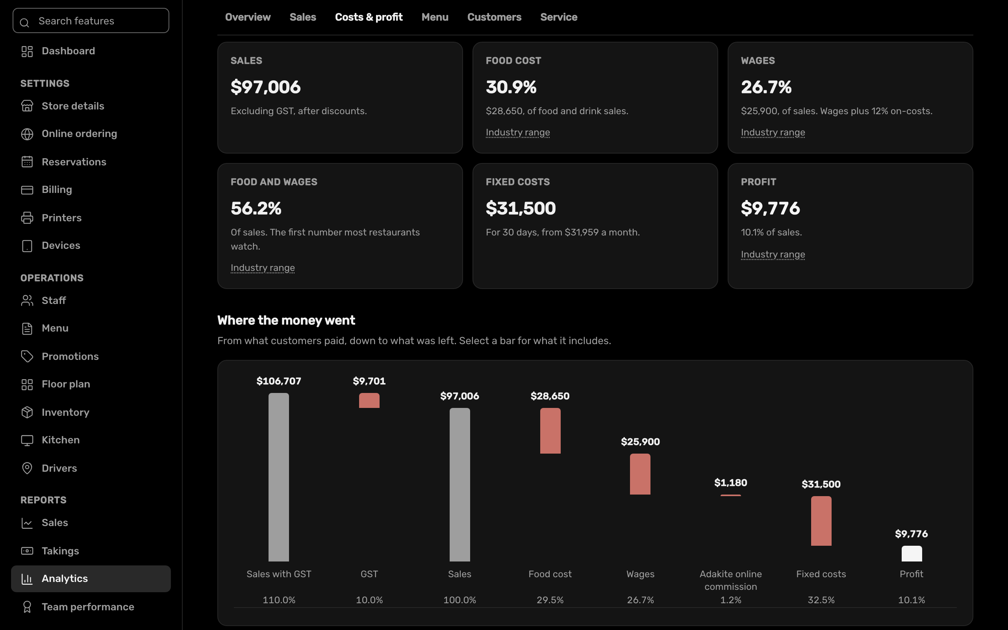This screenshot has height=630, width=1008.
Task: Select the Food cost bar
Action: [x=550, y=430]
